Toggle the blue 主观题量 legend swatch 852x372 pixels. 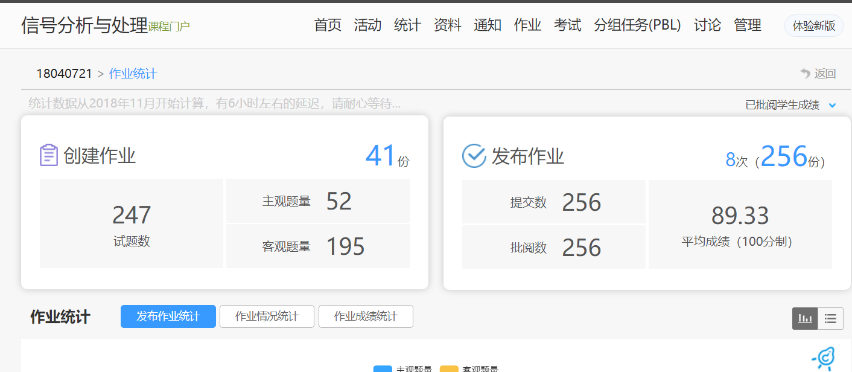383,369
